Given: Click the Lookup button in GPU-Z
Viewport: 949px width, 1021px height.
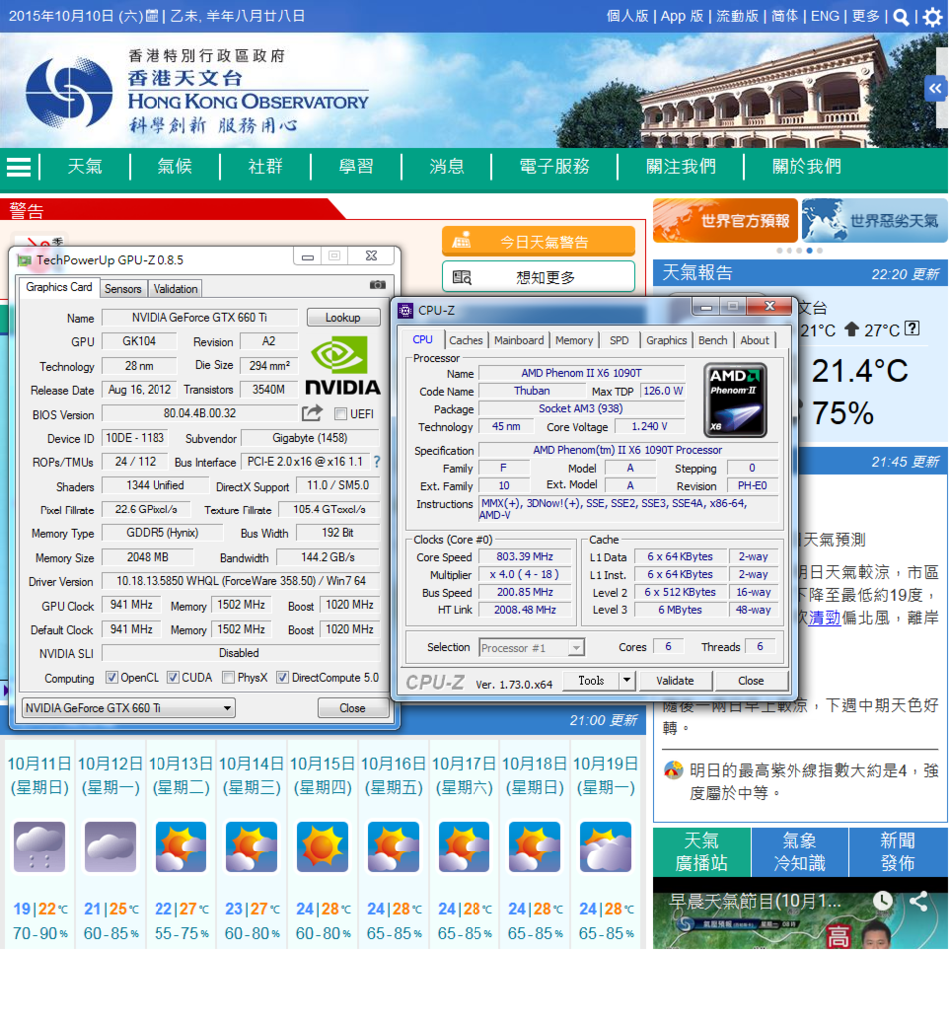Looking at the screenshot, I should click(x=342, y=317).
